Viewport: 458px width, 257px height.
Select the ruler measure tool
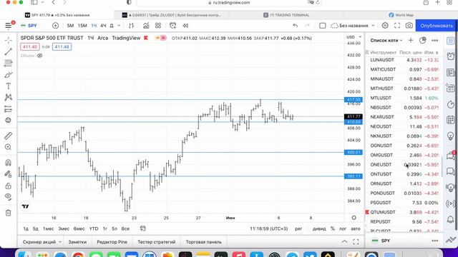(x=8, y=136)
